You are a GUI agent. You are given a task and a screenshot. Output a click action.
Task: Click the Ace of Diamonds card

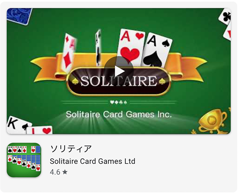click(69, 52)
